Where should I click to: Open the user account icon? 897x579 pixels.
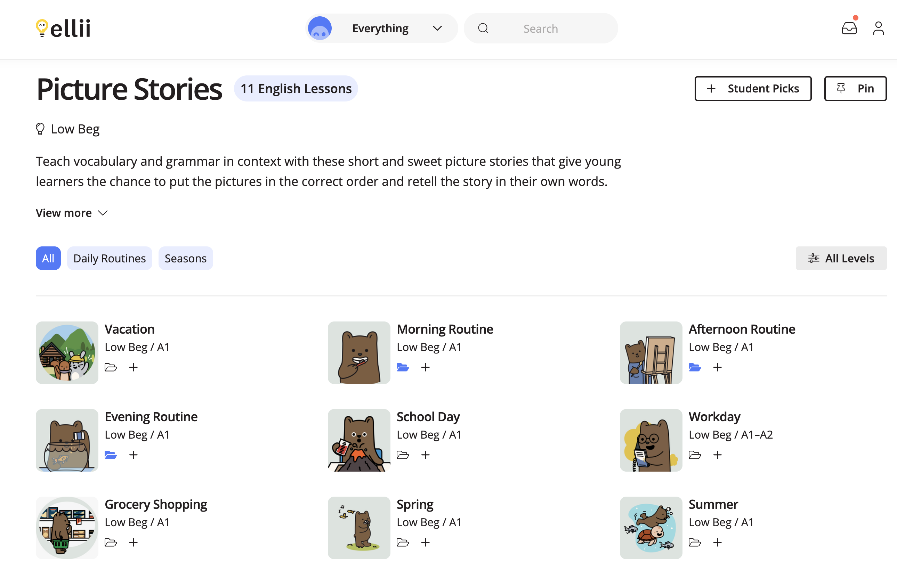pos(878,27)
